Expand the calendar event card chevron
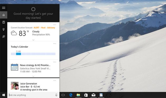Screen dimensions: 166x98 [33, 76]
